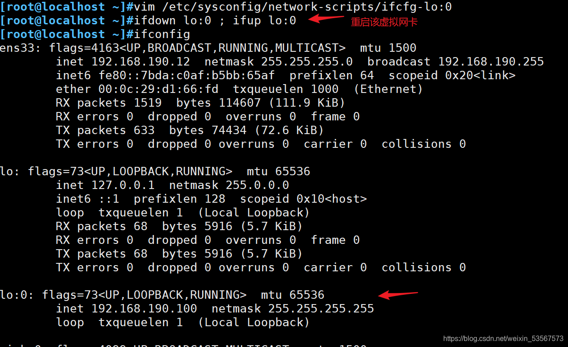Select the 'lo:0: flags=73' header line
Viewport: 568px width, 347px height.
coord(162,295)
